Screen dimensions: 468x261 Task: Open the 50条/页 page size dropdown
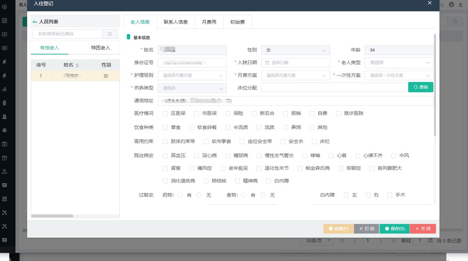317,241
